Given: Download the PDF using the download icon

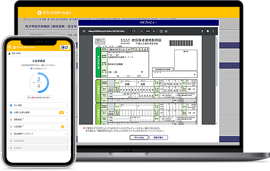Looking at the screenshot, I should click(x=202, y=31).
